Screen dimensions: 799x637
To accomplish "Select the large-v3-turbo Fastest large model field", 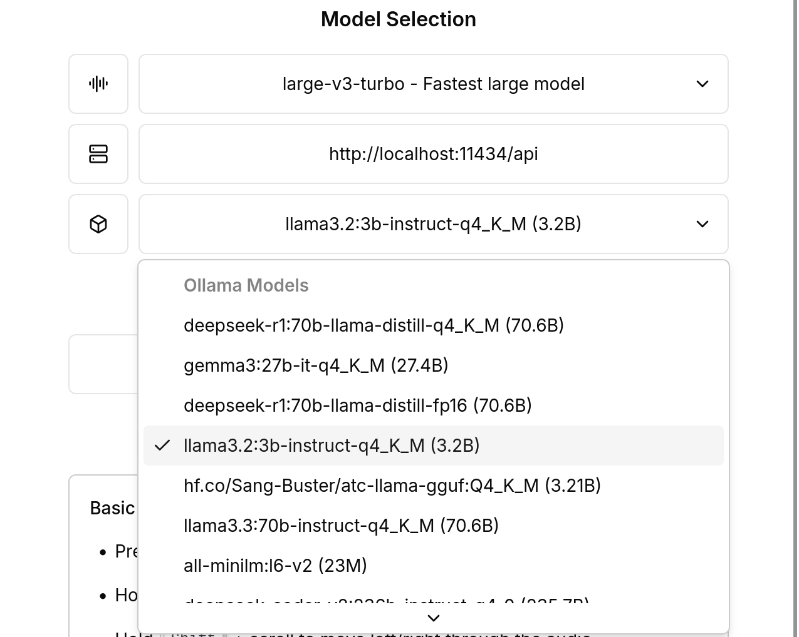I will [x=433, y=84].
